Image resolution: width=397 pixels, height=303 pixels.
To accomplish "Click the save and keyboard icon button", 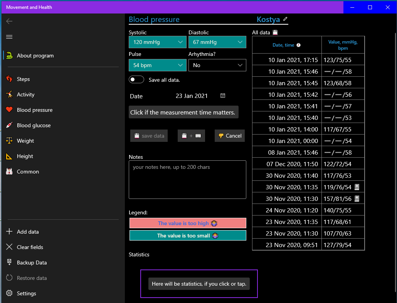I will click(x=191, y=136).
